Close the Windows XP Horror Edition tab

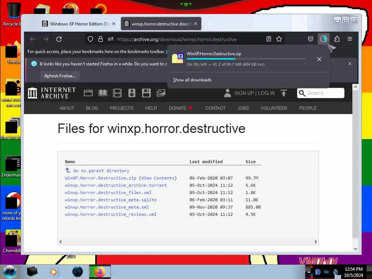(114, 24)
